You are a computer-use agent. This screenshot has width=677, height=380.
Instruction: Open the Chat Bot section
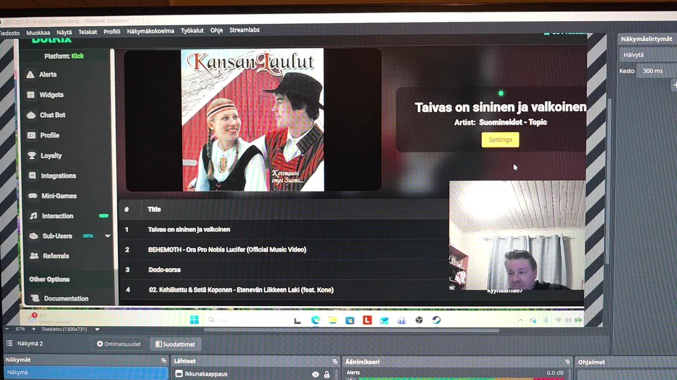point(52,115)
